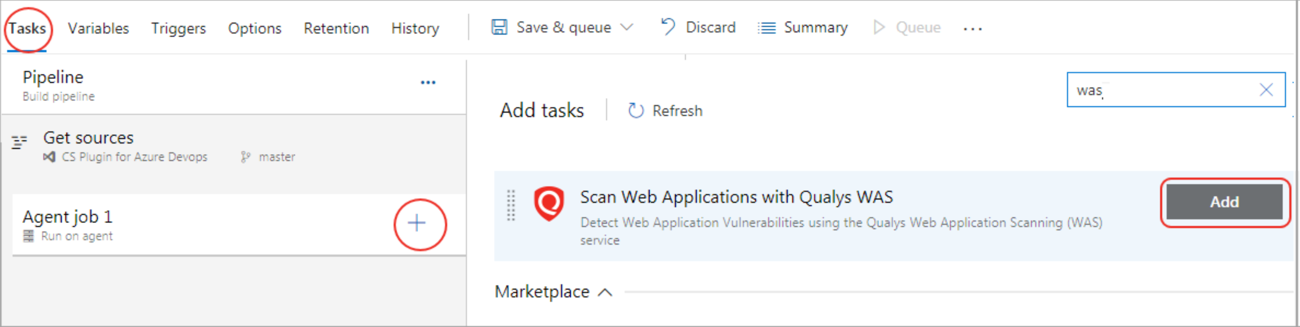Click the Refresh icon next to Add tasks
The width and height of the screenshot is (1300, 327).
coord(636,110)
